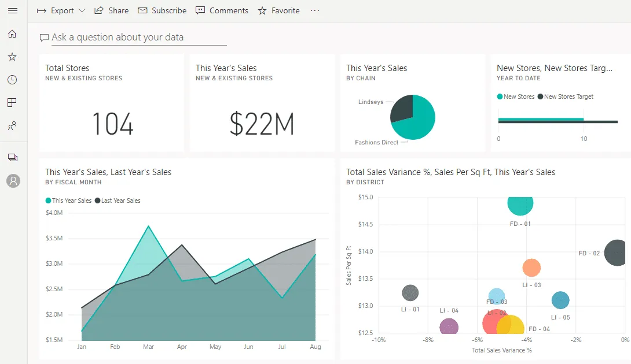The width and height of the screenshot is (631, 364).
Task: Click Subscribe in the top toolbar
Action: click(x=162, y=10)
